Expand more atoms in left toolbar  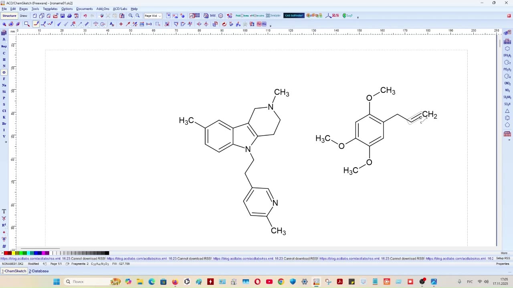pyautogui.click(x=5, y=142)
